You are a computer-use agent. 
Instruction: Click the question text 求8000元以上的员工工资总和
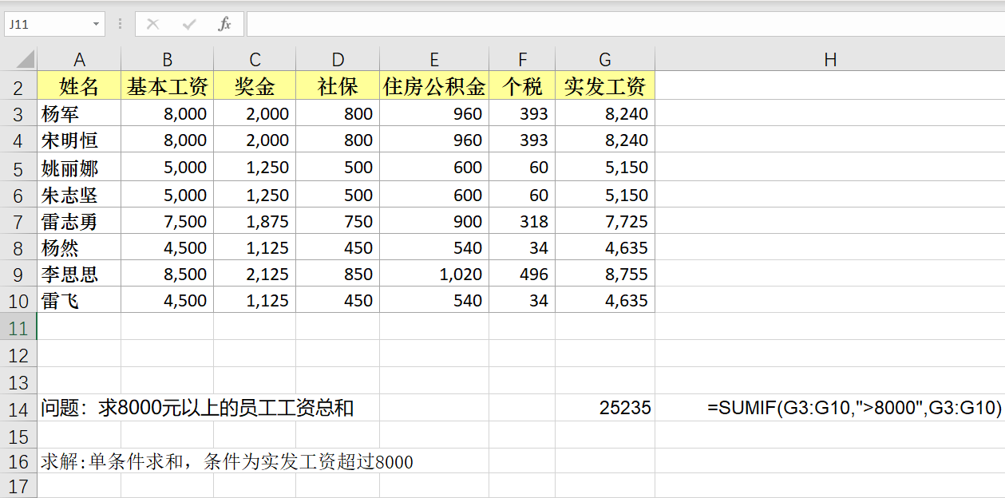click(x=226, y=409)
